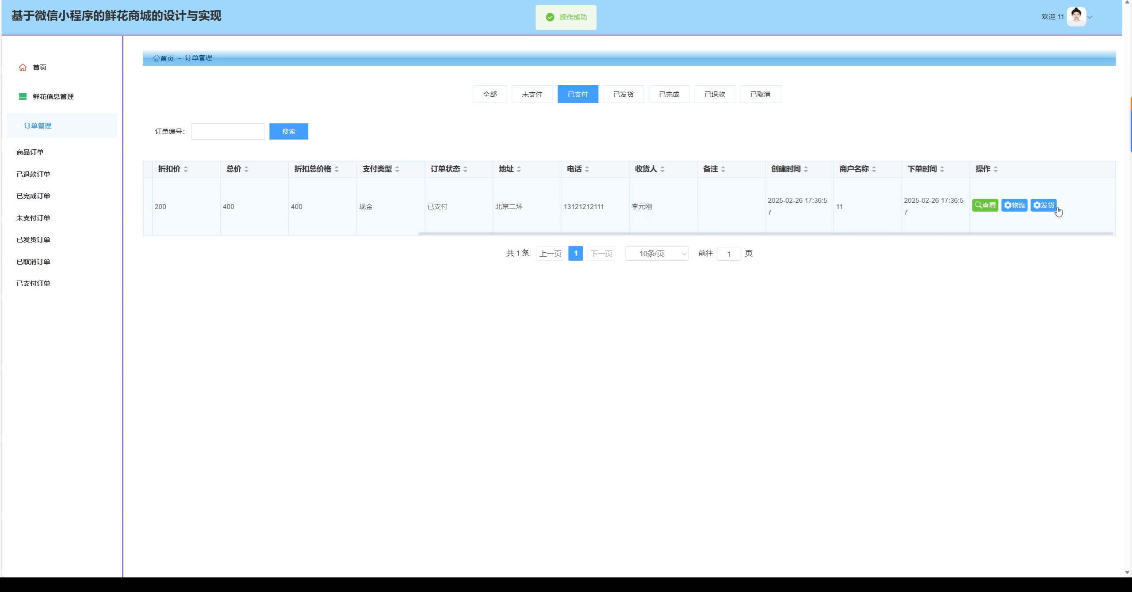The width and height of the screenshot is (1132, 592).
Task: Click the 订单编号 input field
Action: click(228, 132)
